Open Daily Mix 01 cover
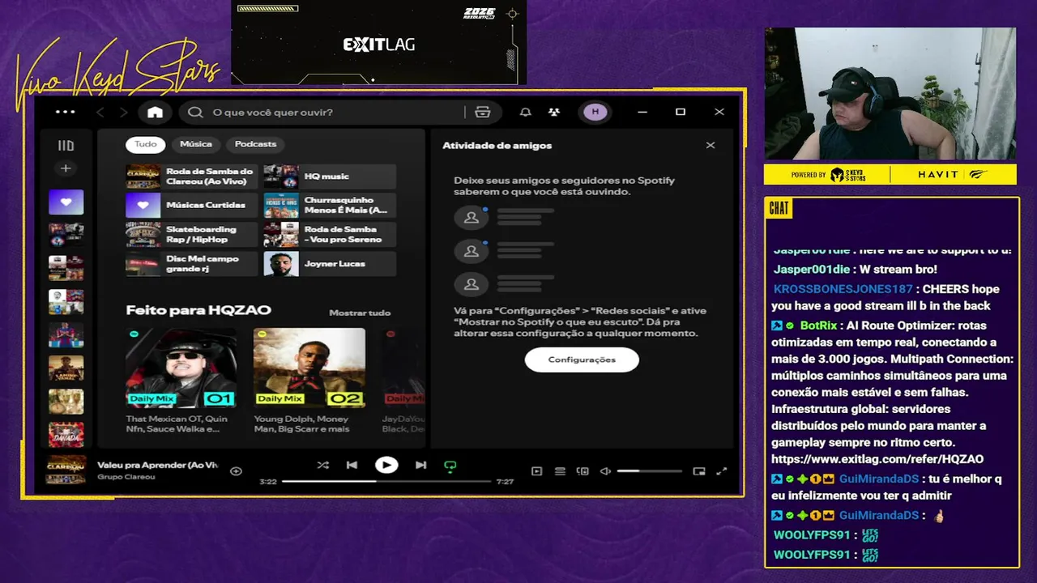 point(181,367)
